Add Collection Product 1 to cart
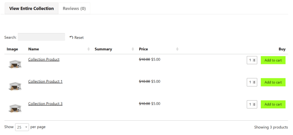 (273, 82)
